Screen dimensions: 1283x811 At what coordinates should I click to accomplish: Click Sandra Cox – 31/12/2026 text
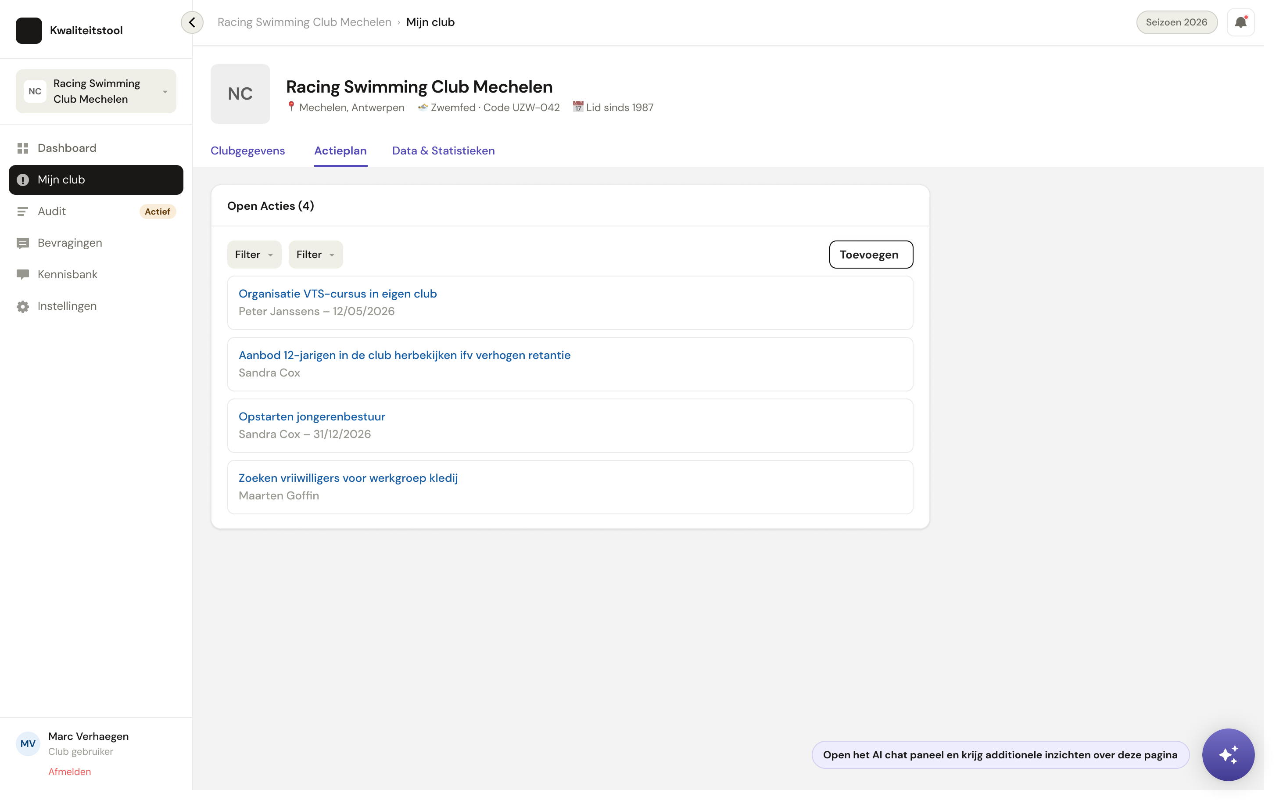tap(305, 434)
